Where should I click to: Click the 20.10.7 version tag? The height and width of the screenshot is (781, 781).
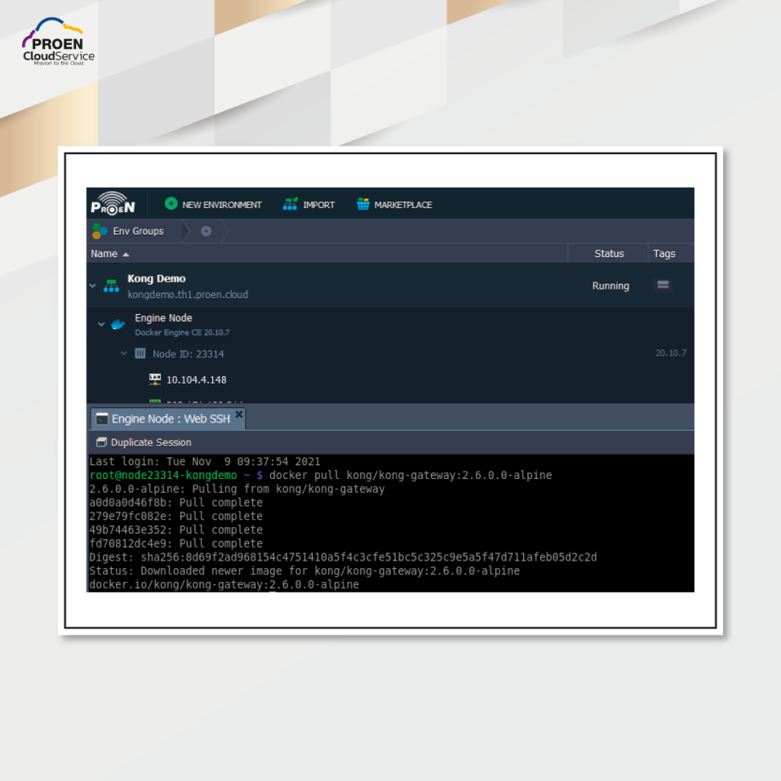point(670,353)
